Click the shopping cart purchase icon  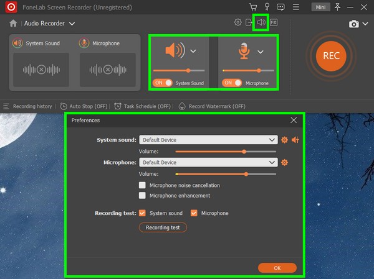pyautogui.click(x=253, y=7)
